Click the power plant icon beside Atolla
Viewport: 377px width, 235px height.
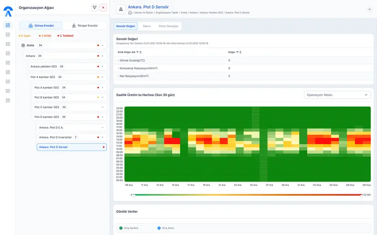(x=23, y=45)
